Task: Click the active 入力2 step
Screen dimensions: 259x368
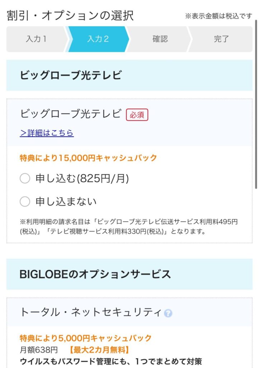Action: [x=98, y=39]
